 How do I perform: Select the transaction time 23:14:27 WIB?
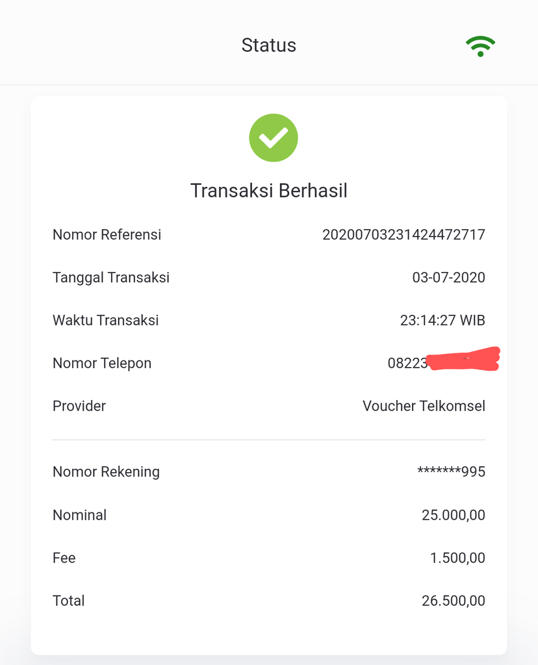click(x=442, y=320)
